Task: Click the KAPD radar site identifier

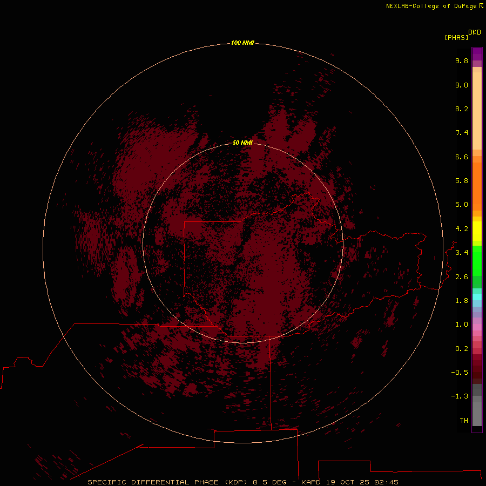Action: pos(311,482)
